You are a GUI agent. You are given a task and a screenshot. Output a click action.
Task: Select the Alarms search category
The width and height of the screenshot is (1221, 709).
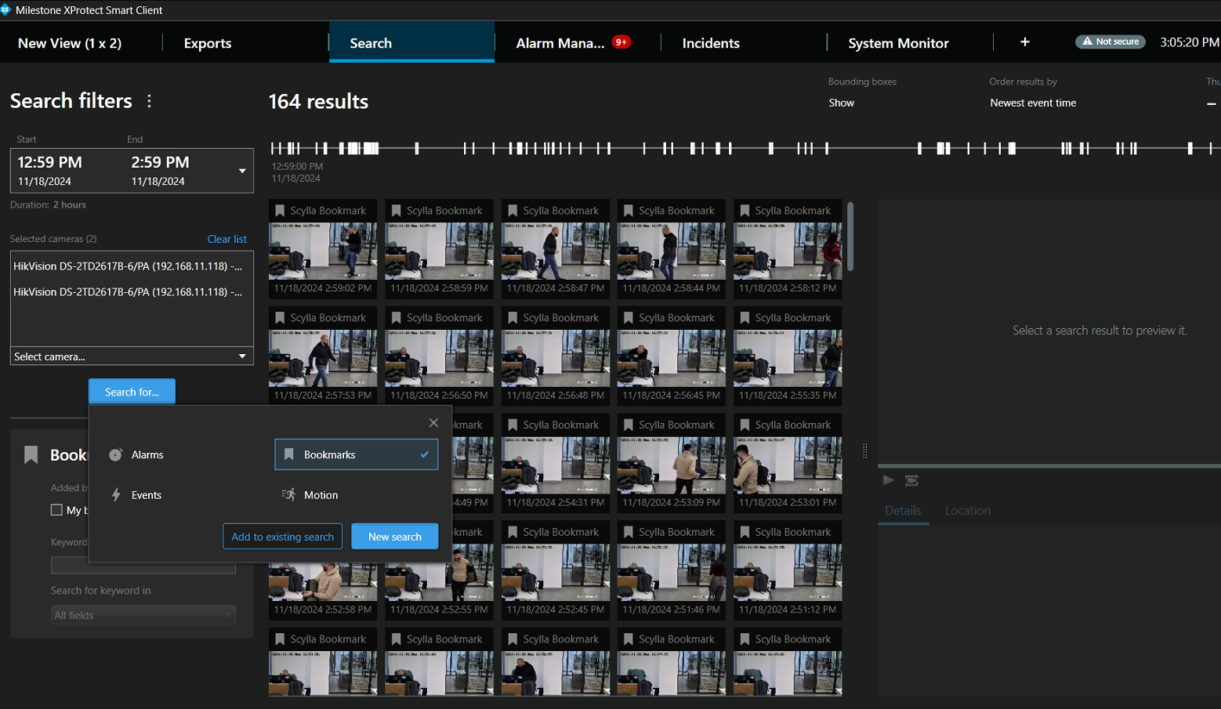(147, 455)
